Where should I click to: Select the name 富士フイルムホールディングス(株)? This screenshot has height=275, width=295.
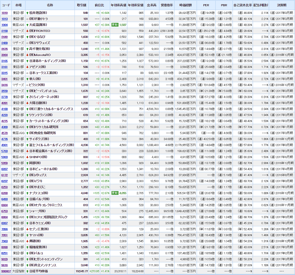pos(52,145)
